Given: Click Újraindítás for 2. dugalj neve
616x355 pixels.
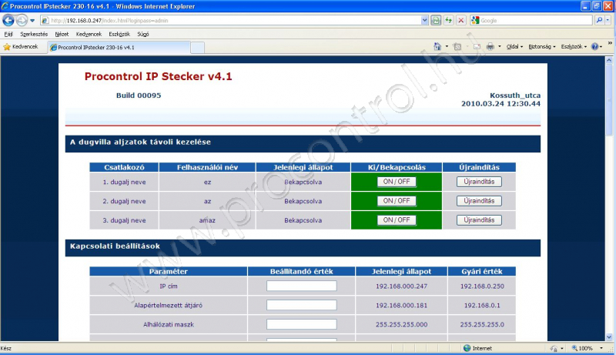Looking at the screenshot, I should pos(479,201).
